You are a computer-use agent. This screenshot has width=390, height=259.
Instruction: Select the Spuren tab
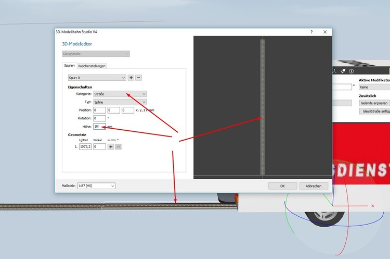point(69,66)
